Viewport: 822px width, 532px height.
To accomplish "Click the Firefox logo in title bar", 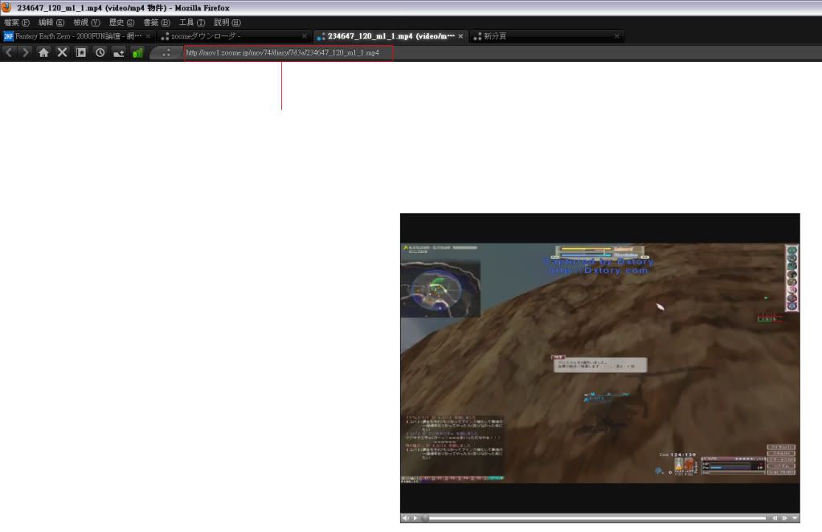I will coord(6,8).
